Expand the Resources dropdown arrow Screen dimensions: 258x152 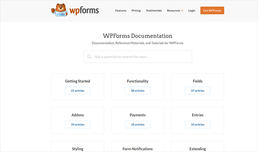tap(182, 11)
